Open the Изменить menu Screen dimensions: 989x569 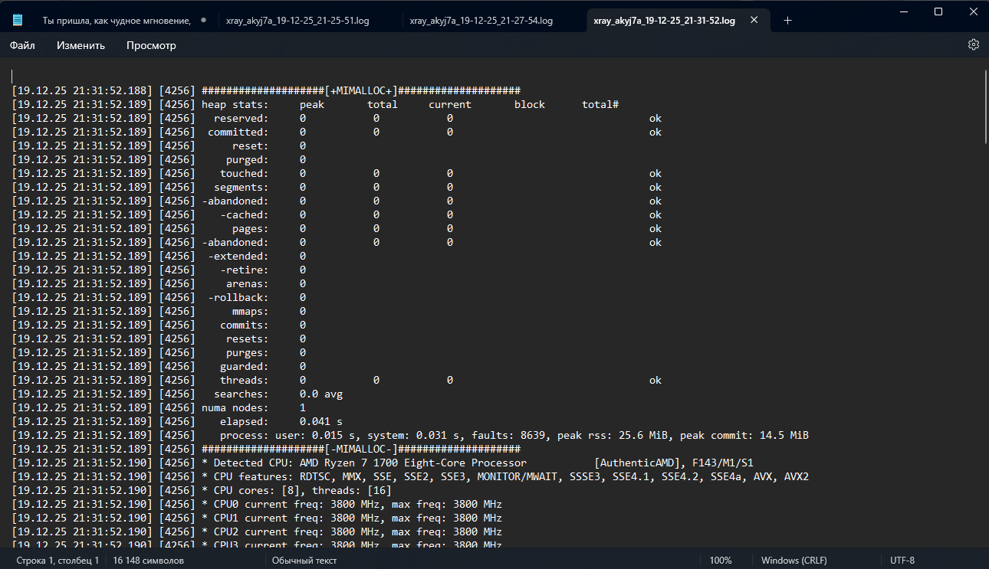pyautogui.click(x=80, y=45)
